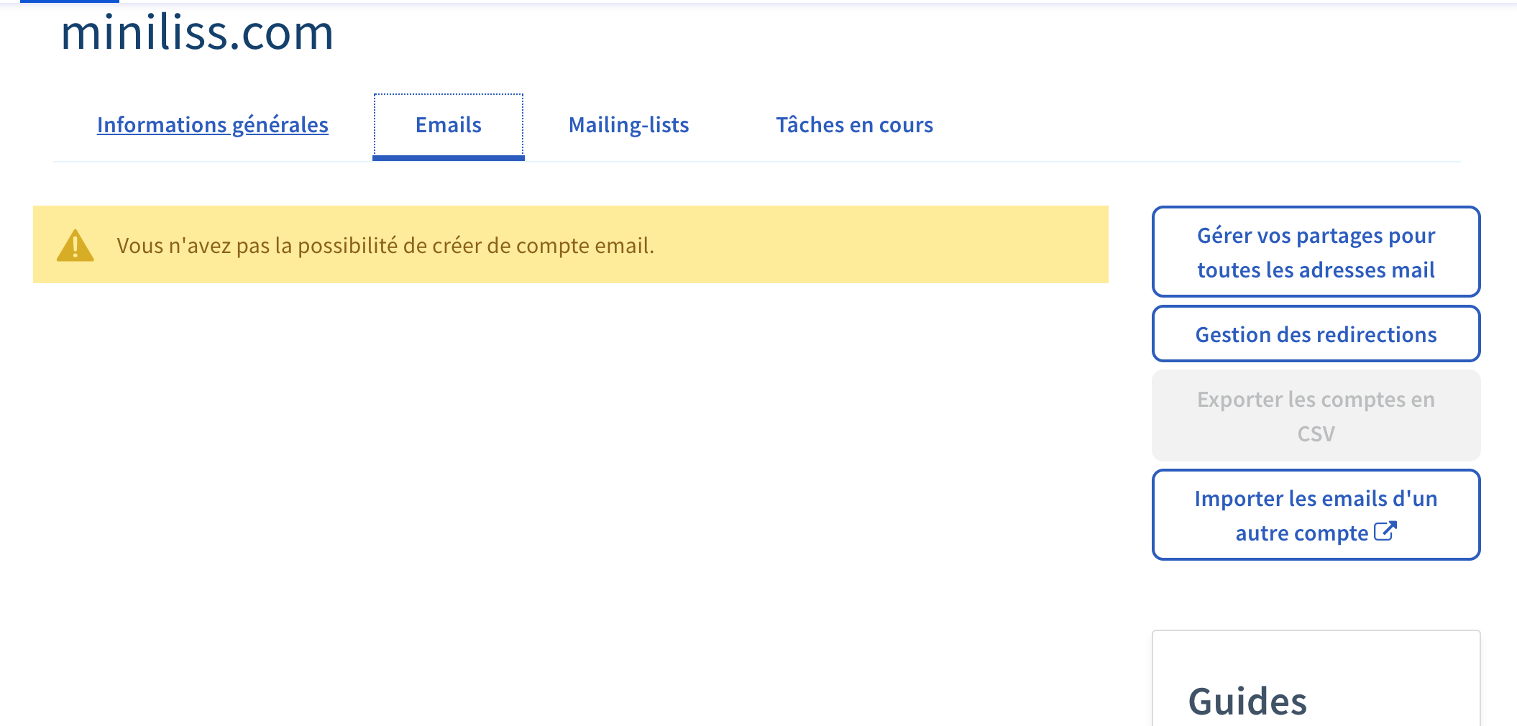The height and width of the screenshot is (726, 1517).
Task: Click the blue underline beneath the Emails tab
Action: pos(448,157)
